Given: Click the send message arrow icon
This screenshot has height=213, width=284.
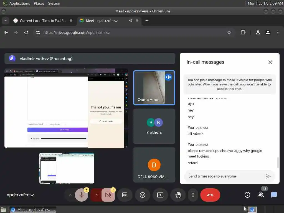Looking at the screenshot, I should point(268,176).
